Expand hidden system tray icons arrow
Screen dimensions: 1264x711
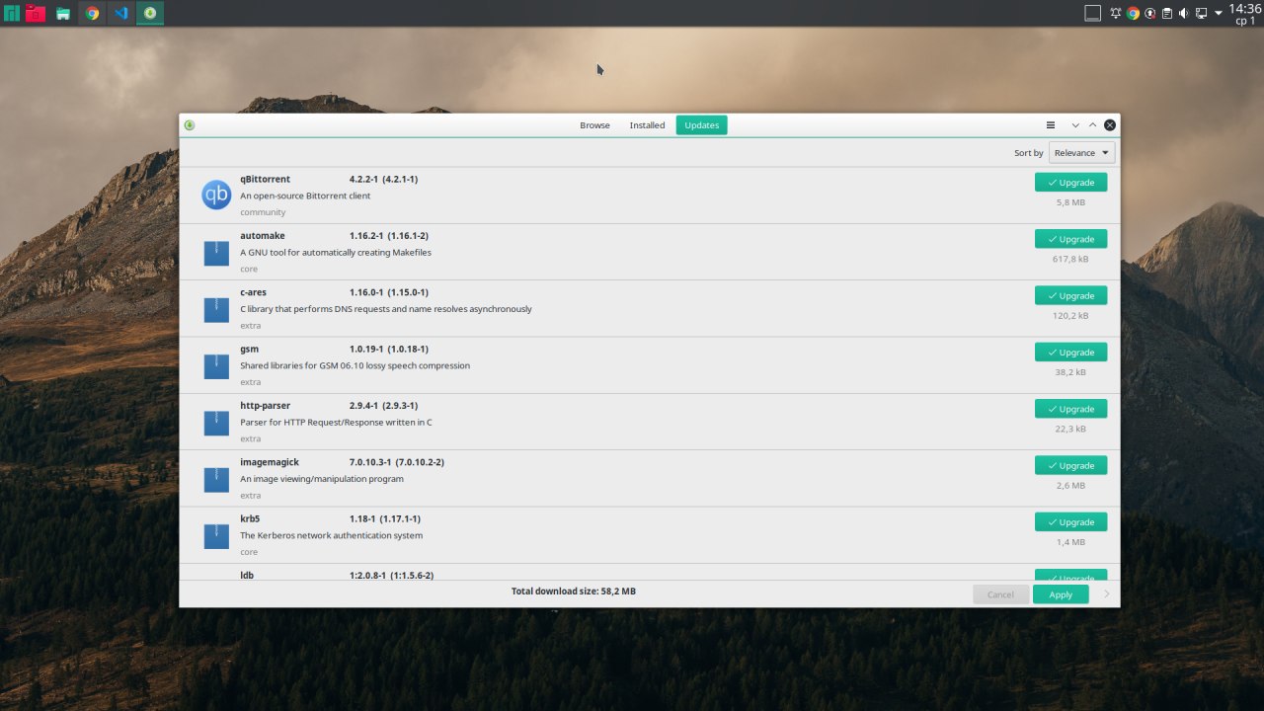(1219, 13)
